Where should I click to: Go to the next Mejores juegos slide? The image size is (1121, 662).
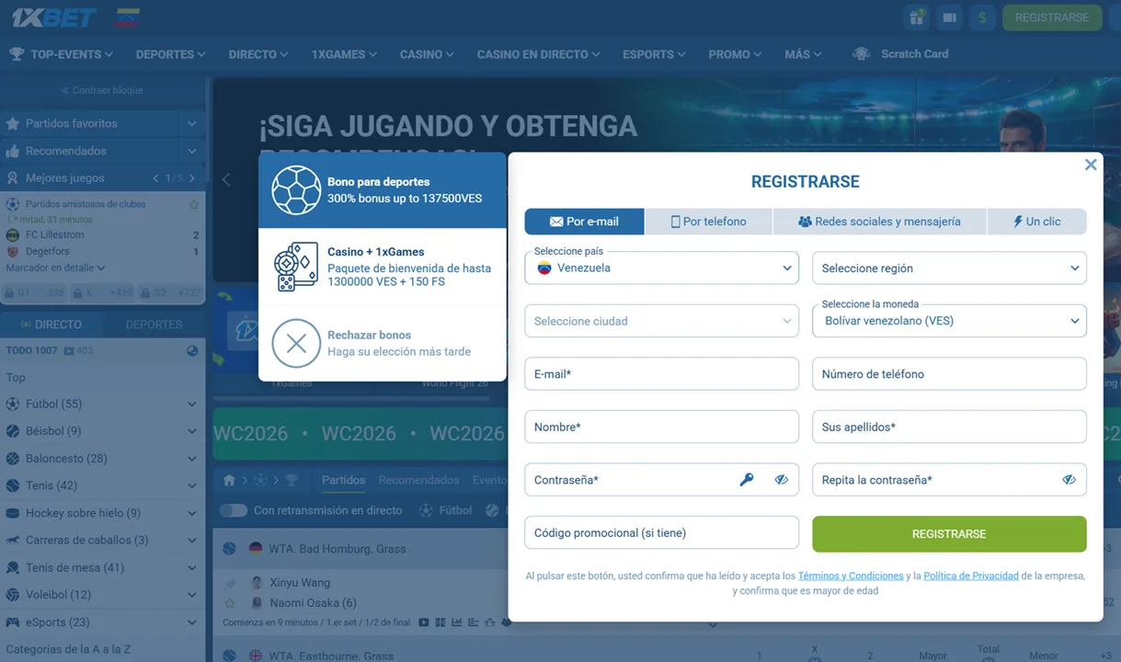[x=191, y=178]
